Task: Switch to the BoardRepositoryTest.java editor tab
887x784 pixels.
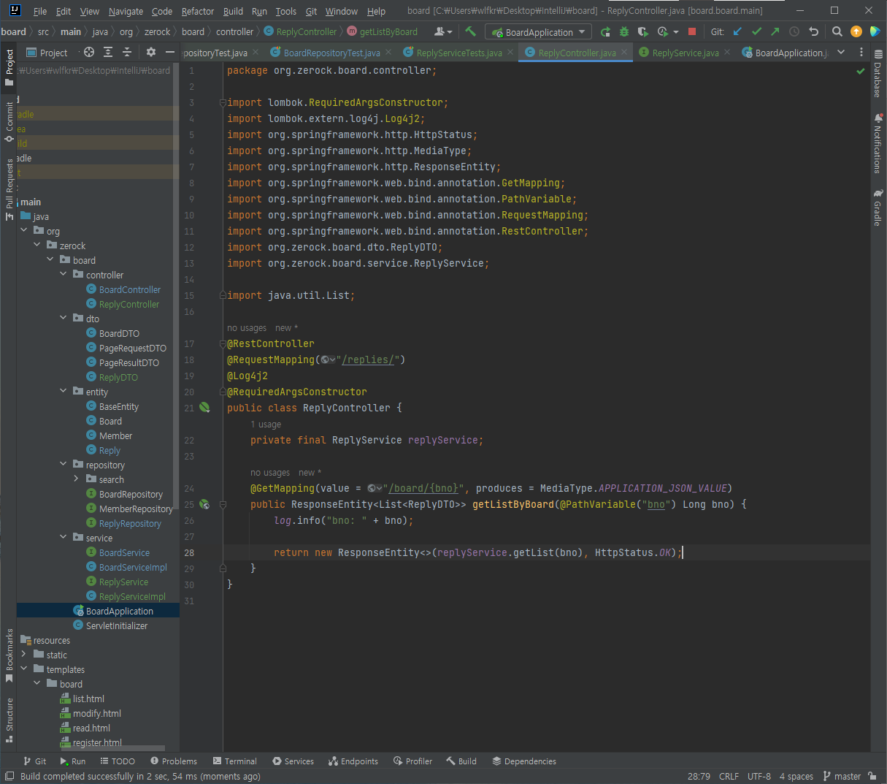Action: (x=331, y=53)
